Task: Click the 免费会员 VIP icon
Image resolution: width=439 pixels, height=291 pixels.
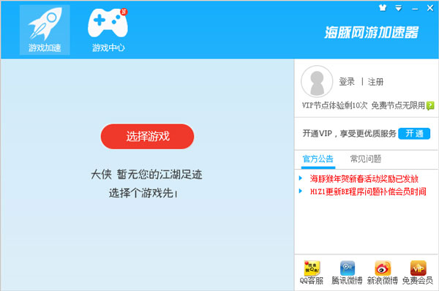Action: (418, 272)
